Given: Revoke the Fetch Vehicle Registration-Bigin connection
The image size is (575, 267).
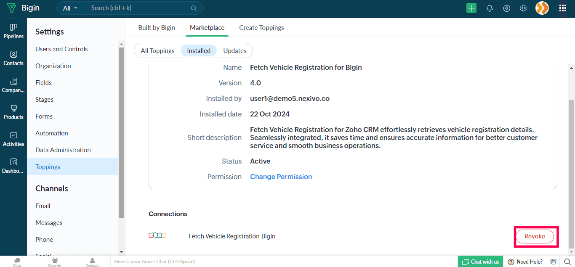Looking at the screenshot, I should pyautogui.click(x=535, y=236).
